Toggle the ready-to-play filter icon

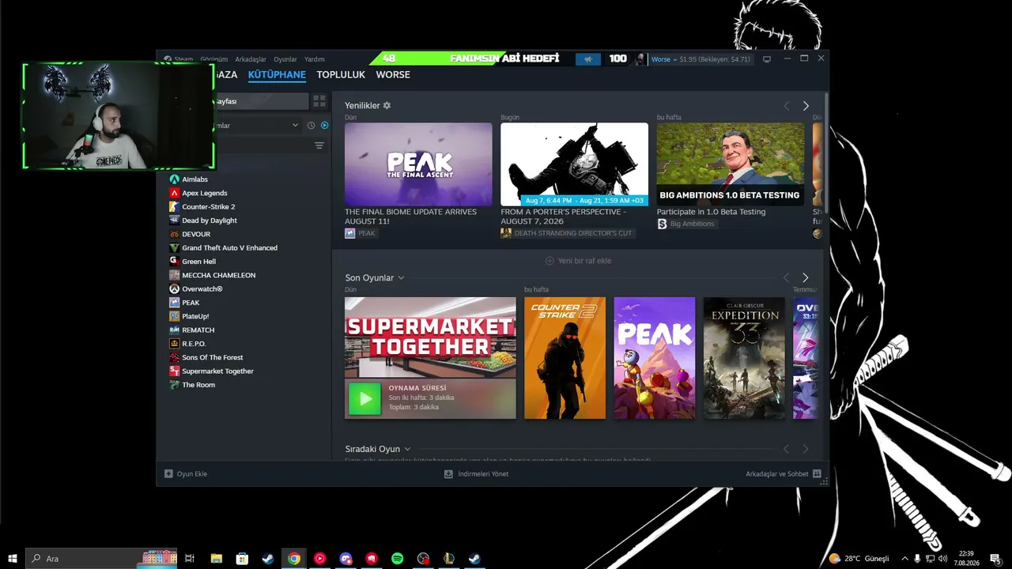coord(324,126)
